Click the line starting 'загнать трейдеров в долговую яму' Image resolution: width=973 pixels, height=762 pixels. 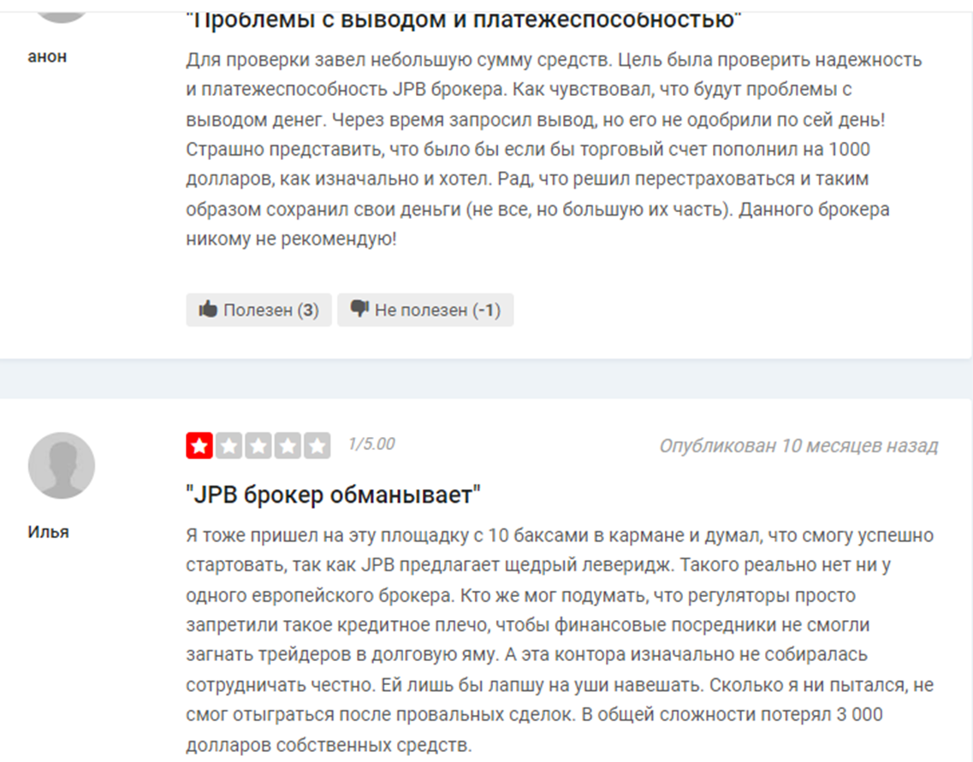coord(527,655)
